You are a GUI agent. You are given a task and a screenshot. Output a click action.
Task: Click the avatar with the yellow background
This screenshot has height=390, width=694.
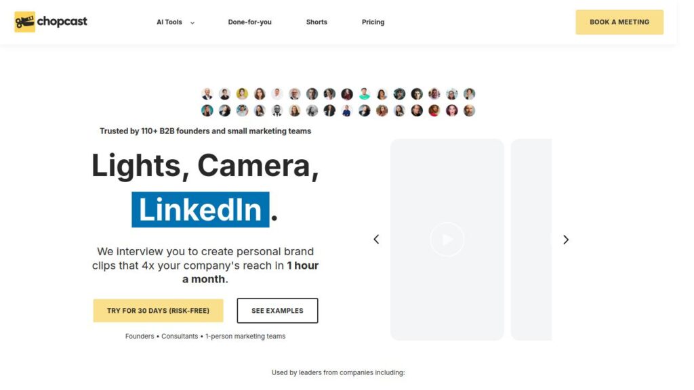click(x=242, y=94)
